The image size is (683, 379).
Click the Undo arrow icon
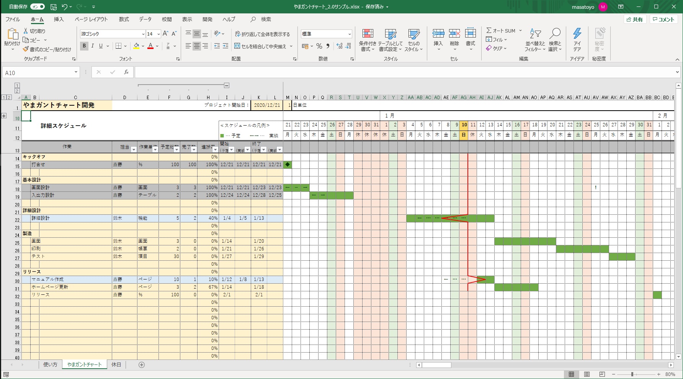(65, 7)
